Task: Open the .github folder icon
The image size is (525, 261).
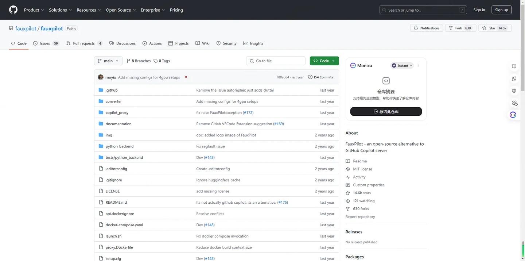Action: coord(101,90)
